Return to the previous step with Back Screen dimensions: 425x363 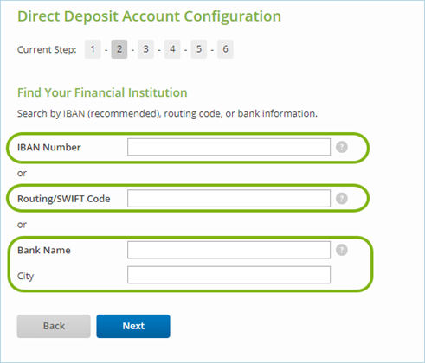pos(54,326)
